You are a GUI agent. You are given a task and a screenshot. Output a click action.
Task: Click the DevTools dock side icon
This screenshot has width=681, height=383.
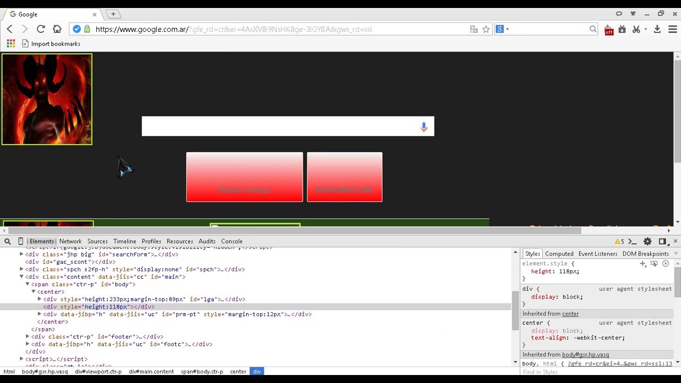(x=662, y=242)
